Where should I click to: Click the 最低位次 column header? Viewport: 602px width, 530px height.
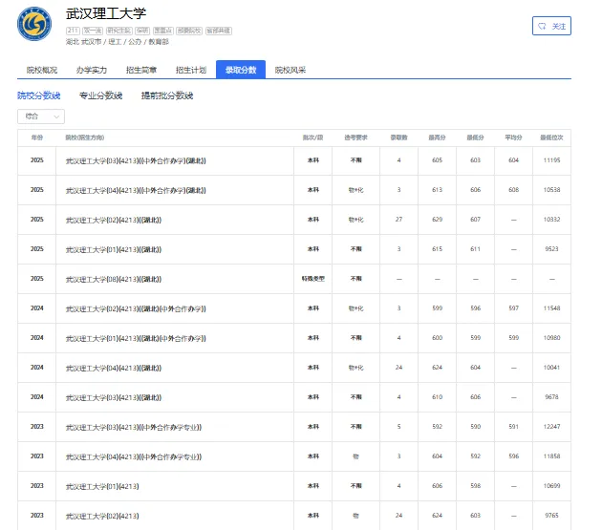click(x=551, y=138)
